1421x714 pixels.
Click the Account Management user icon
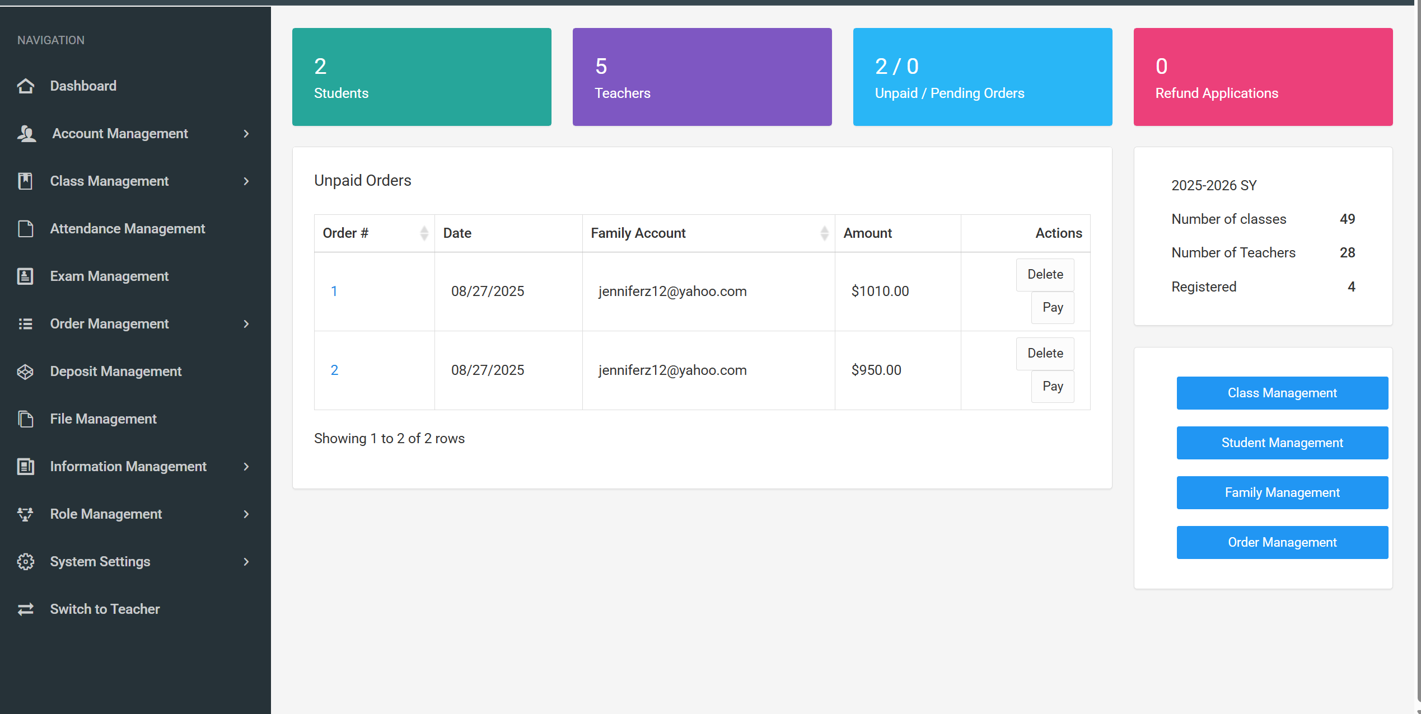pyautogui.click(x=26, y=134)
